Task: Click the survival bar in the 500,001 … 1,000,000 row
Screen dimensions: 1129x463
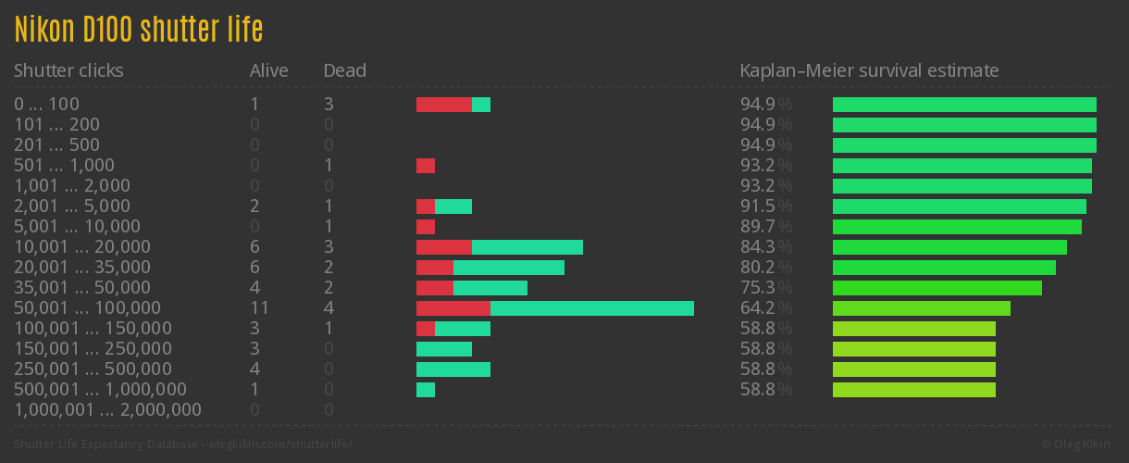Action: click(x=913, y=390)
